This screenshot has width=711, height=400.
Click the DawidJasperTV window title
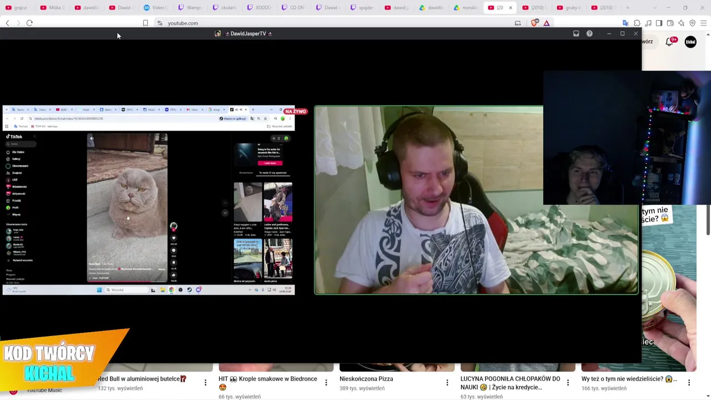pyautogui.click(x=248, y=33)
